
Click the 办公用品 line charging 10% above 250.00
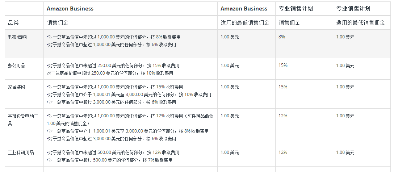click(x=110, y=73)
